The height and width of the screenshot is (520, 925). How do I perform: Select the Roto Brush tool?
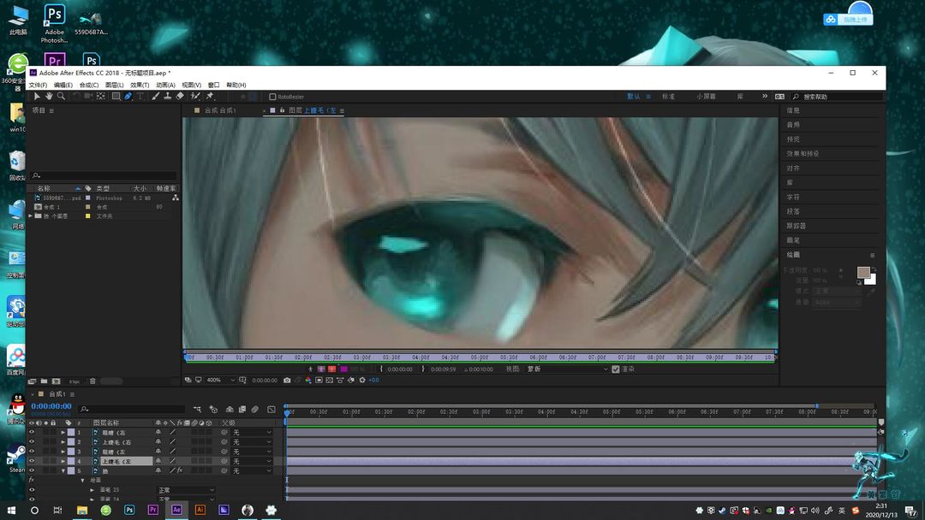tap(195, 96)
